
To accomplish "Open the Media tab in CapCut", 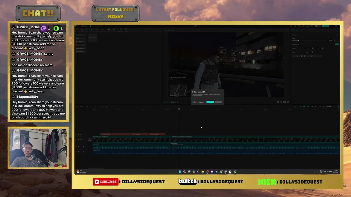I will pyautogui.click(x=77, y=30).
